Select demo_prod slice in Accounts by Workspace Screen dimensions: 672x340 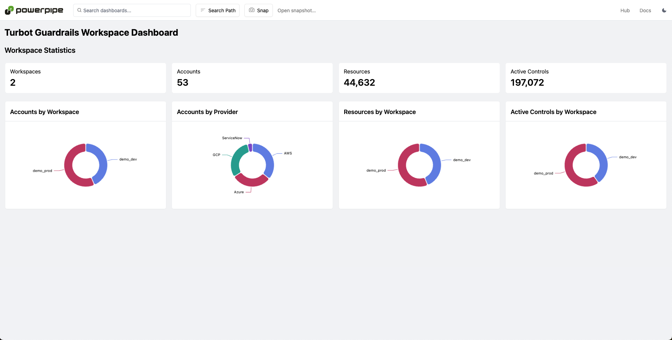[69, 168]
